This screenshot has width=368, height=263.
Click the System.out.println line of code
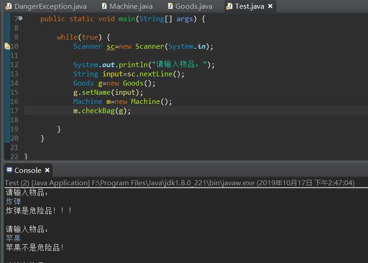tap(144, 65)
